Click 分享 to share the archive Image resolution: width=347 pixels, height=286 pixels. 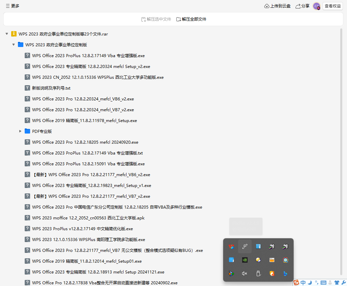(x=302, y=6)
